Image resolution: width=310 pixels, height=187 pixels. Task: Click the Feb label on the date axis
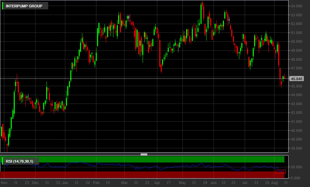pos(96,183)
